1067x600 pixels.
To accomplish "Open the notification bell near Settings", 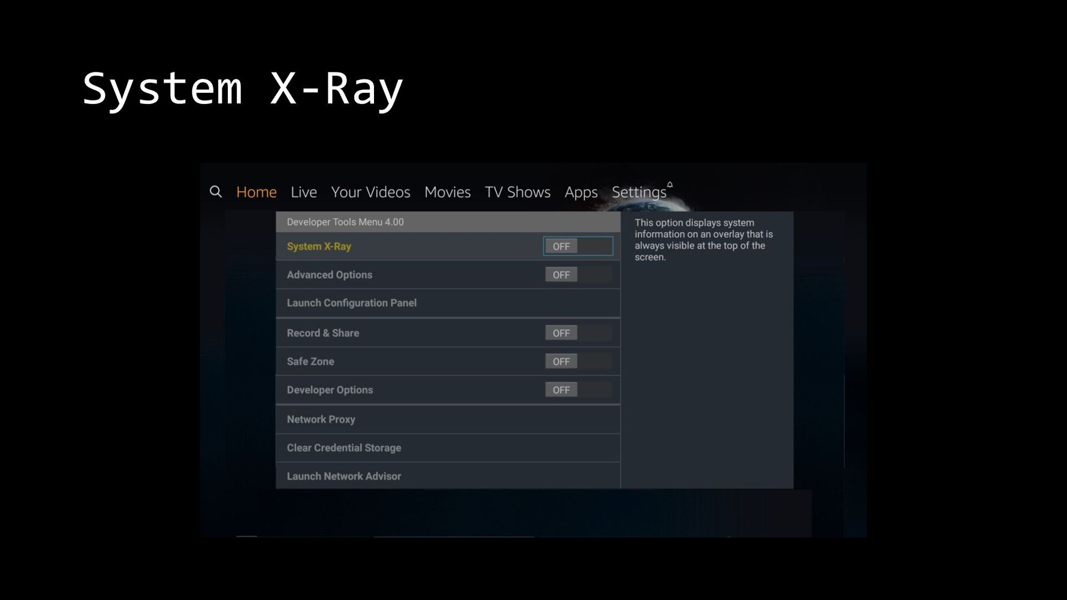I will [670, 184].
